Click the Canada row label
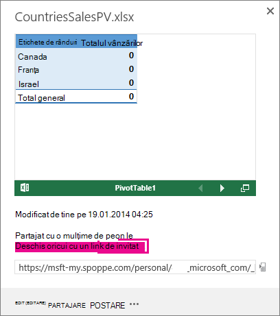Image resolution: width=280 pixels, height=316 pixels. (x=32, y=57)
